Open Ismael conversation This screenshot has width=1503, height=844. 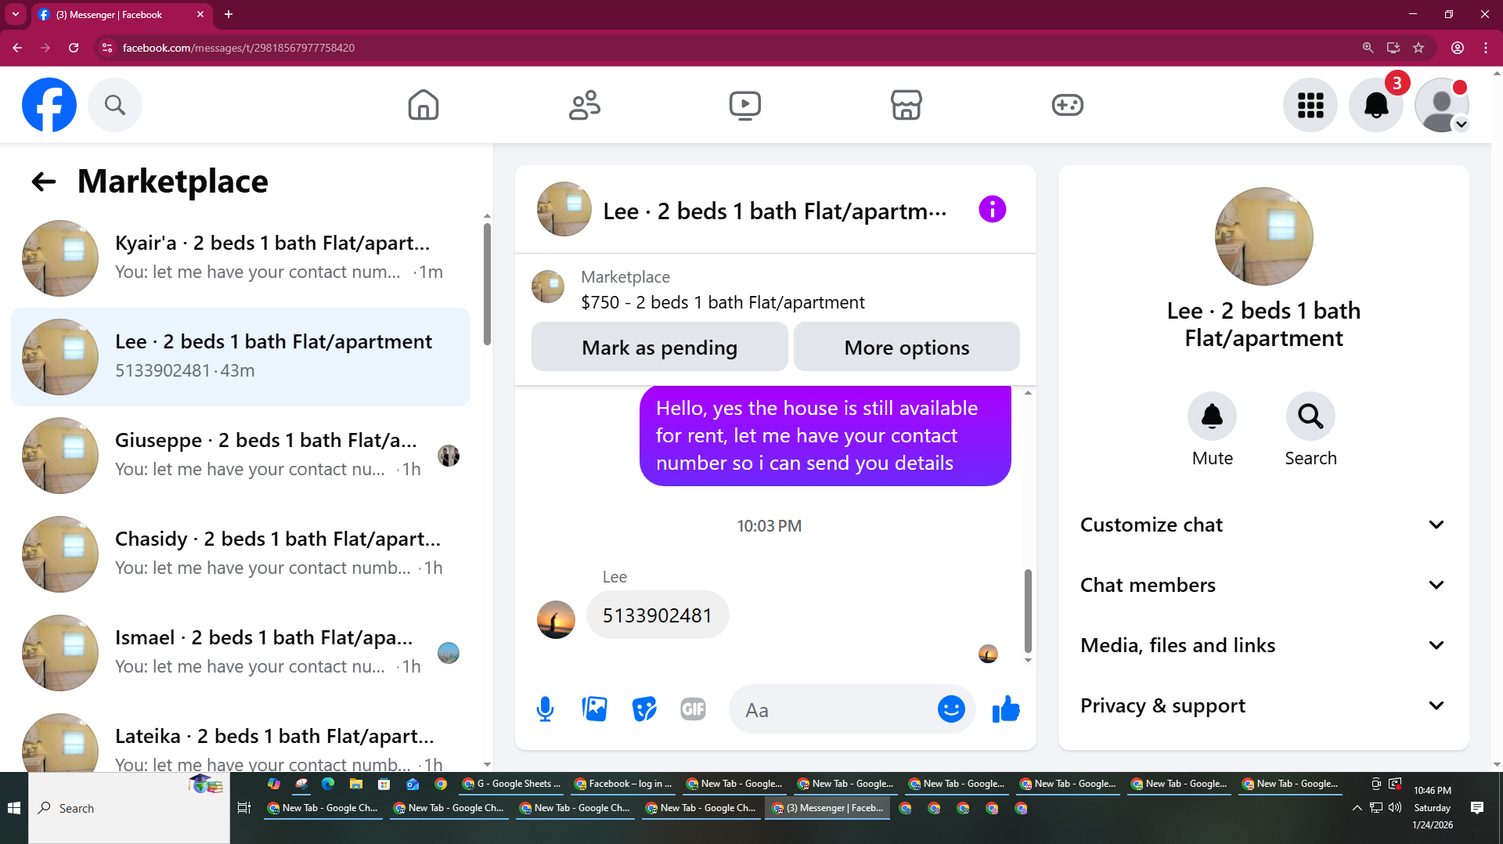click(x=240, y=653)
